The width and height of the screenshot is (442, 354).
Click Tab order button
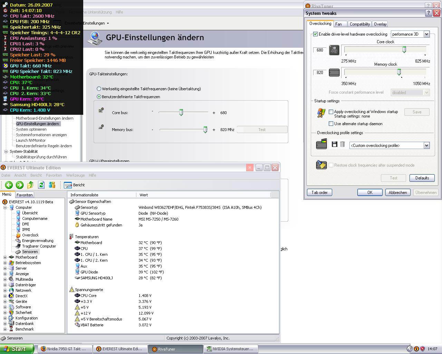pos(319,193)
